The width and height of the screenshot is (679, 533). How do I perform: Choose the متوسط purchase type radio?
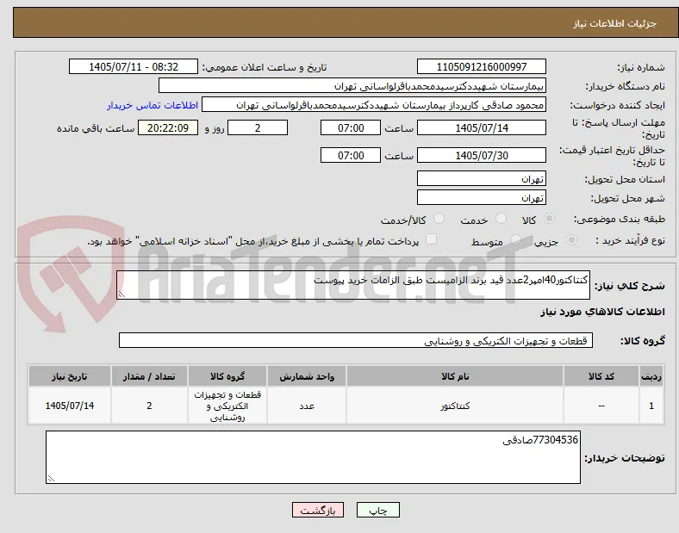[515, 240]
